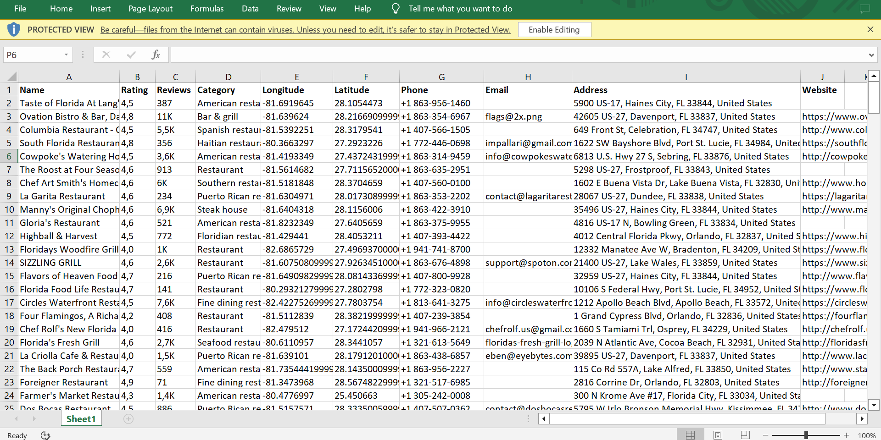The image size is (881, 440).
Task: Click the formula bar Enter checkmark icon
Action: tap(131, 55)
